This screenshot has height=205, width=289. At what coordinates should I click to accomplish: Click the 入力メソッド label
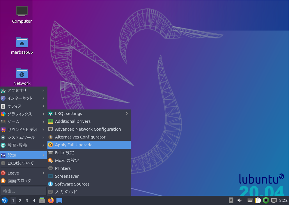(66, 192)
